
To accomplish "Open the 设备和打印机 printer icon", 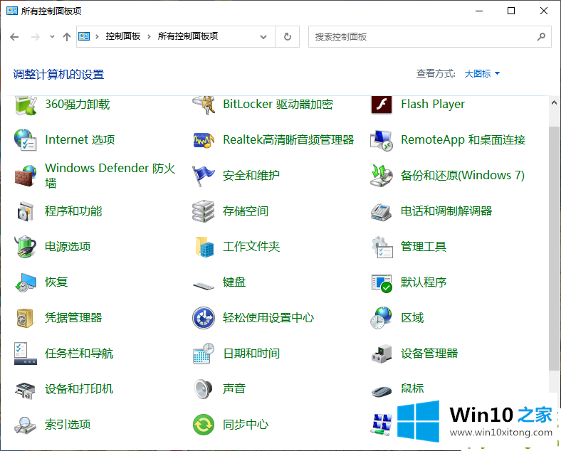I will [25, 390].
